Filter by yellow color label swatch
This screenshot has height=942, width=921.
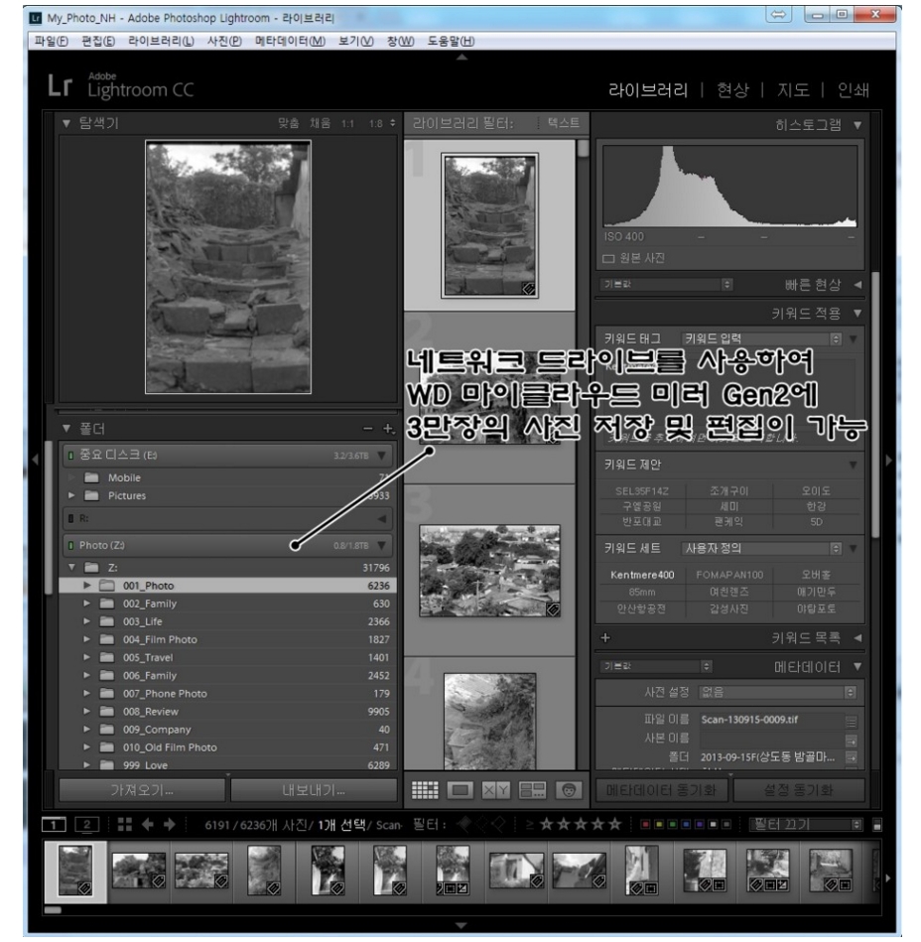pos(658,824)
